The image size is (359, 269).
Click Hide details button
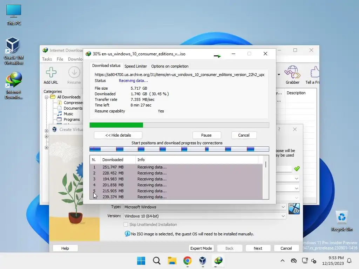coord(118,135)
